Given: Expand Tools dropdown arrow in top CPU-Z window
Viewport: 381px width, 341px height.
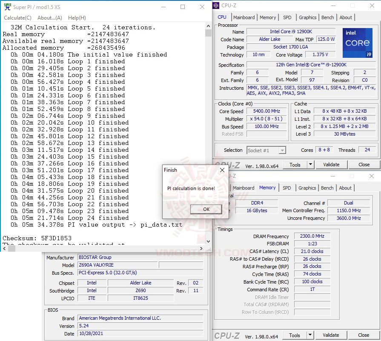Looking at the screenshot, I should tap(310, 165).
